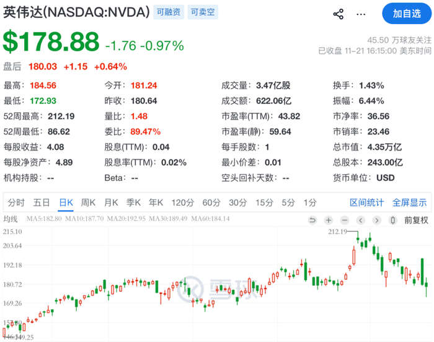This screenshot has height=342, width=434.
Task: Select the 60分 chart tab
Action: coord(211,203)
